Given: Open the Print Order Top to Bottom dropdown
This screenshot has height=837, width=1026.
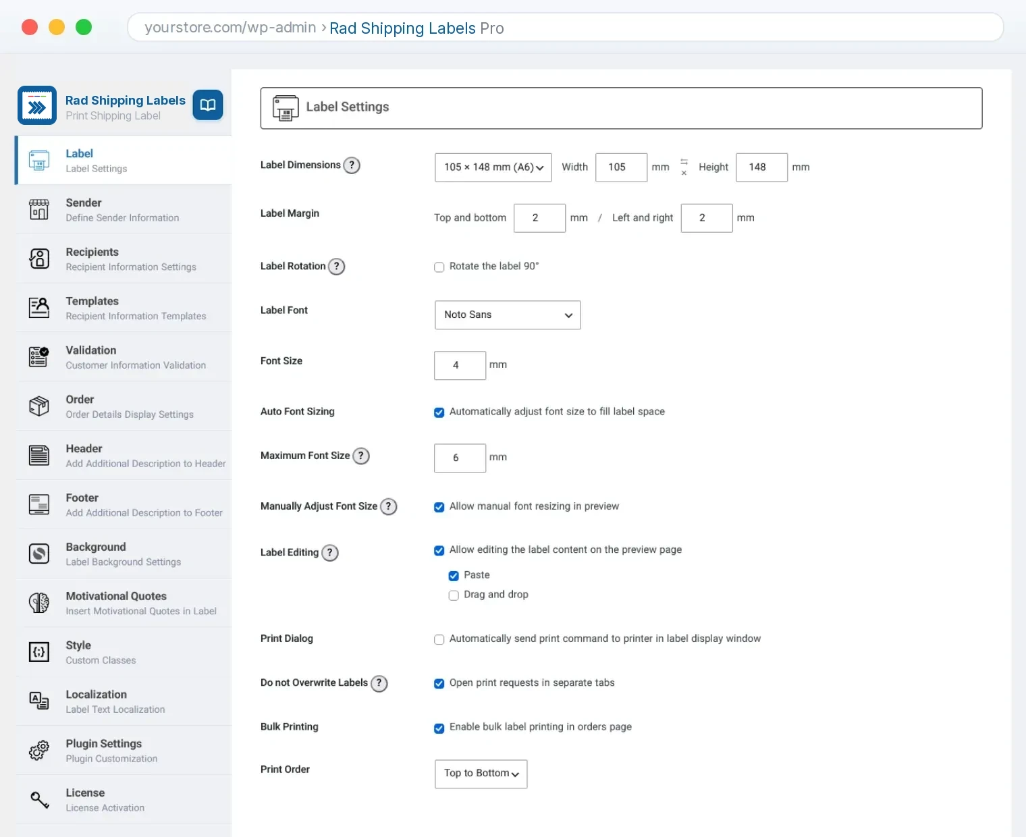Looking at the screenshot, I should 481,774.
